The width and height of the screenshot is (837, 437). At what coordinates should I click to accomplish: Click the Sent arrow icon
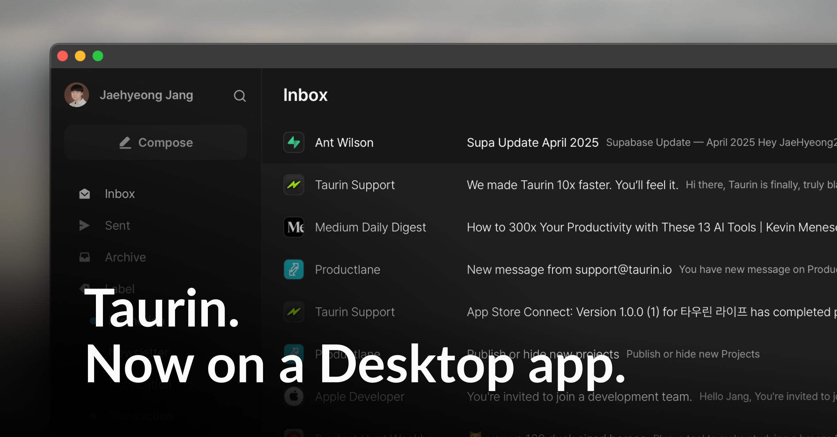[84, 225]
